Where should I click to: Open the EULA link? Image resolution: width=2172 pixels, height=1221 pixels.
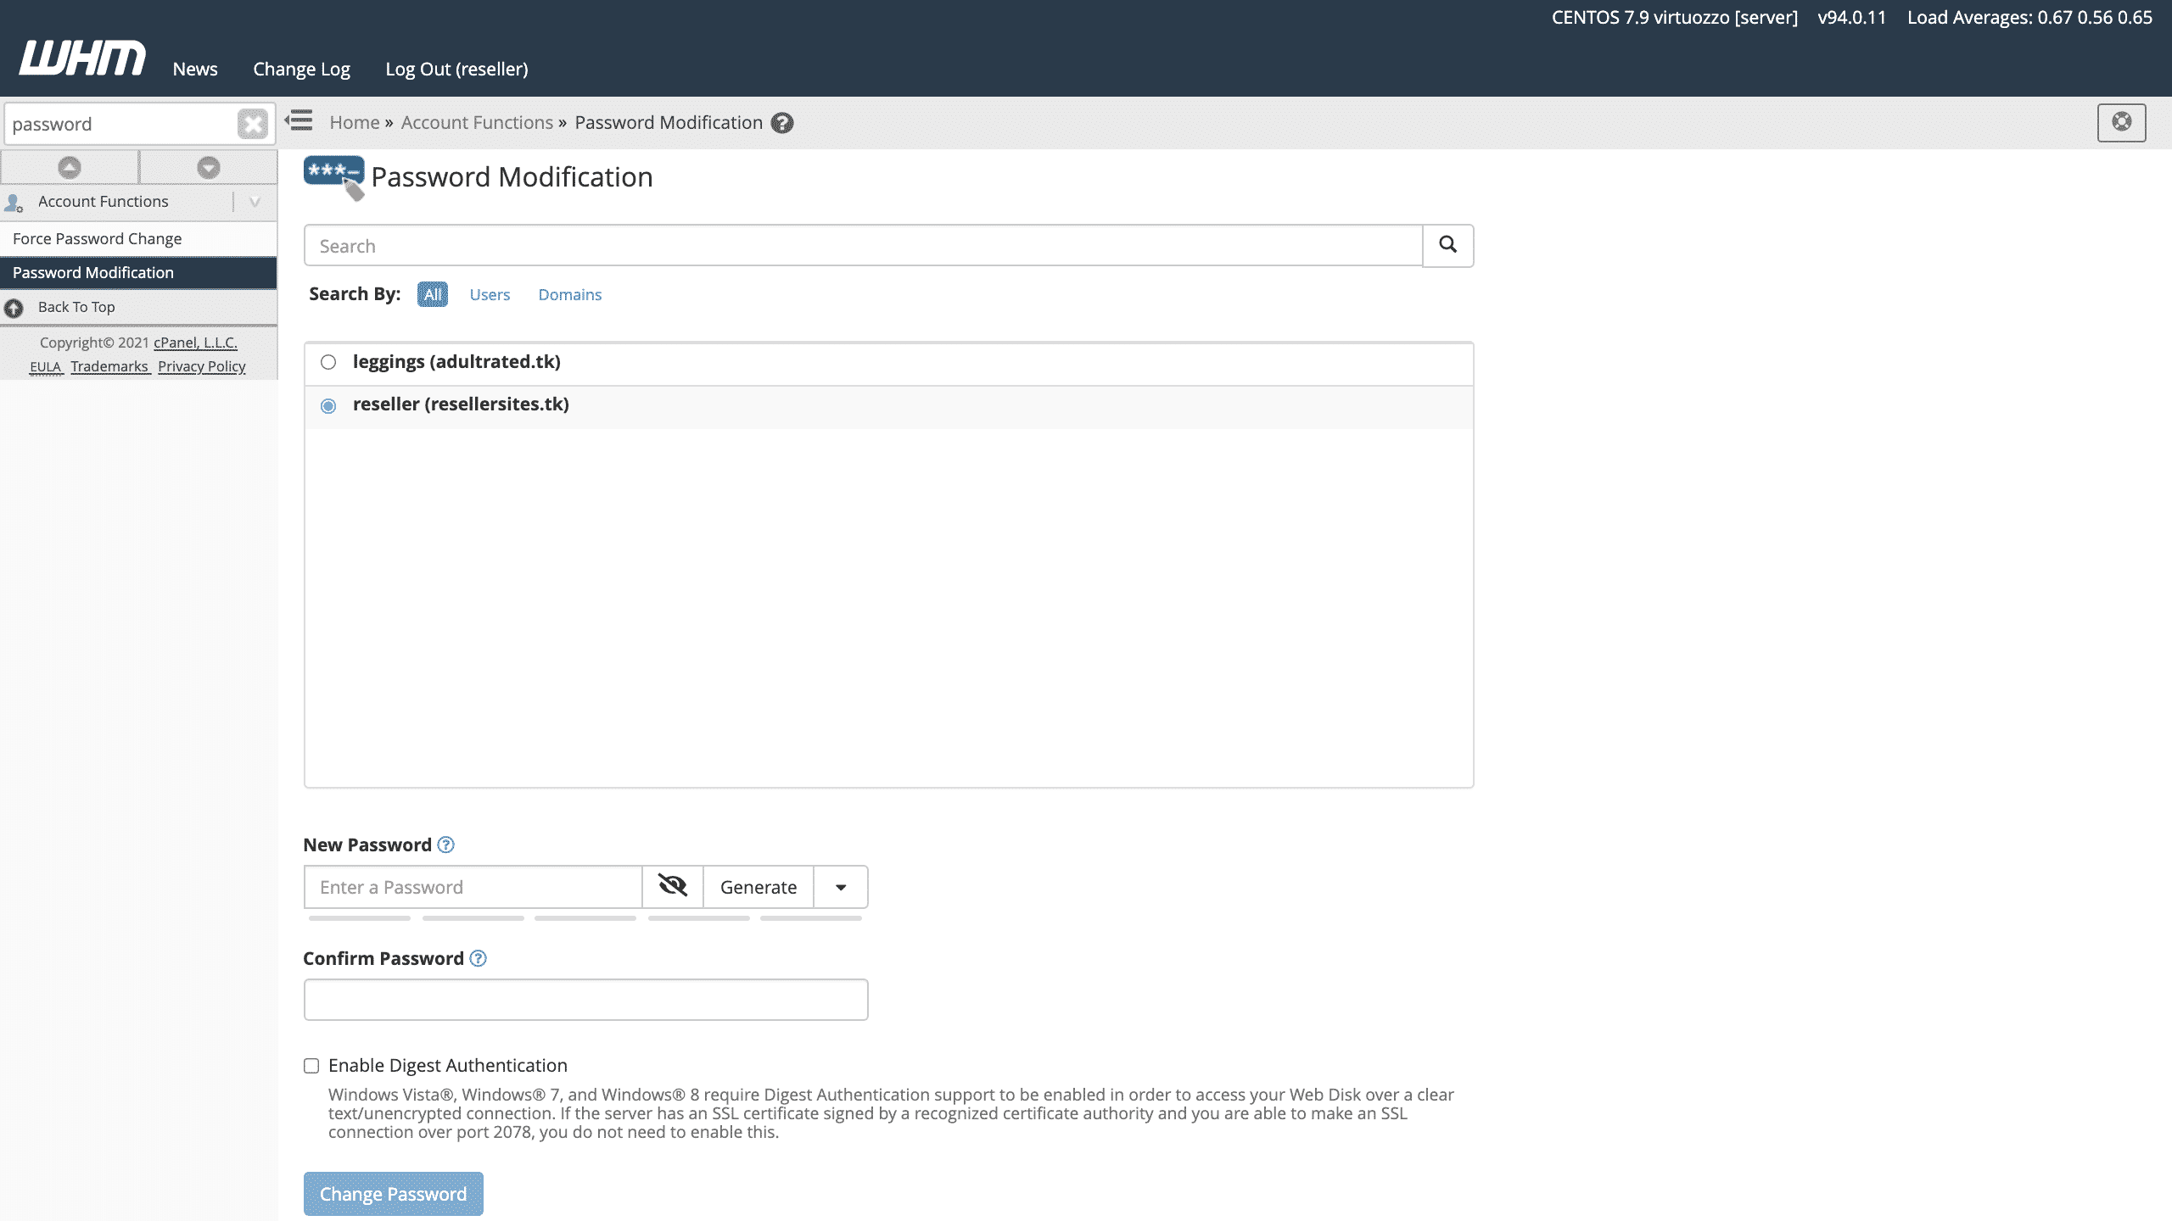[46, 366]
